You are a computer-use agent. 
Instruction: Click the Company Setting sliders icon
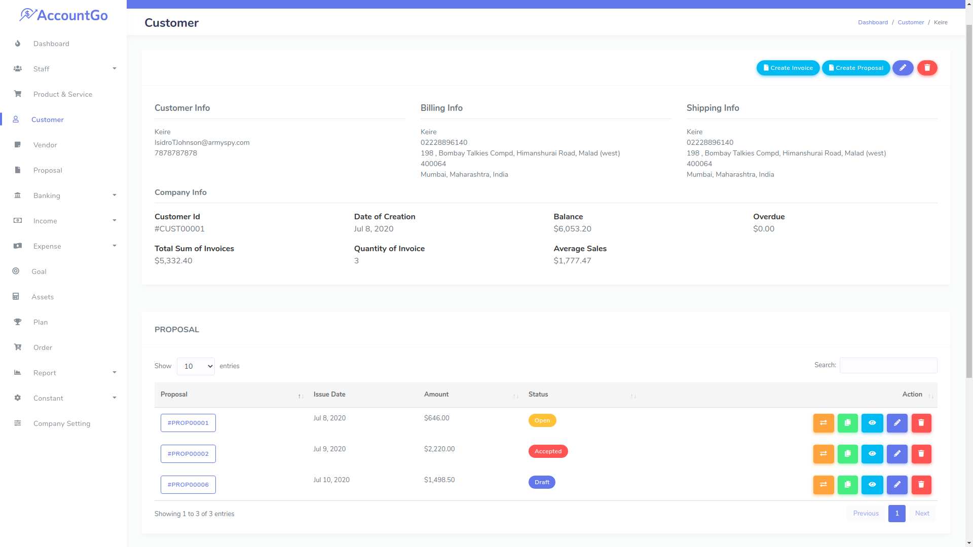point(18,423)
